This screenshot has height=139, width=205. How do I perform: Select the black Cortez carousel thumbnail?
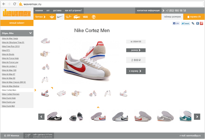tap(54, 117)
